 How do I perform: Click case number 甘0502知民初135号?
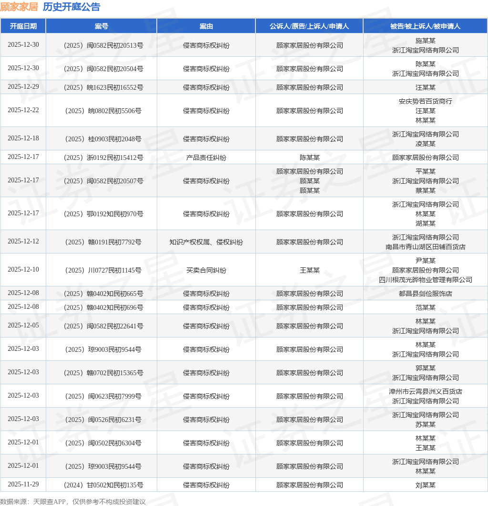(103, 485)
